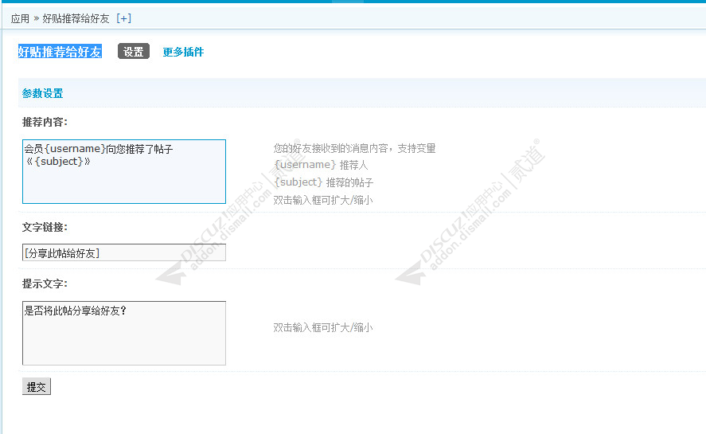Screen dimensions: 706x434
Task: Focus the 推荐内容 textarea
Action: pyautogui.click(x=124, y=171)
